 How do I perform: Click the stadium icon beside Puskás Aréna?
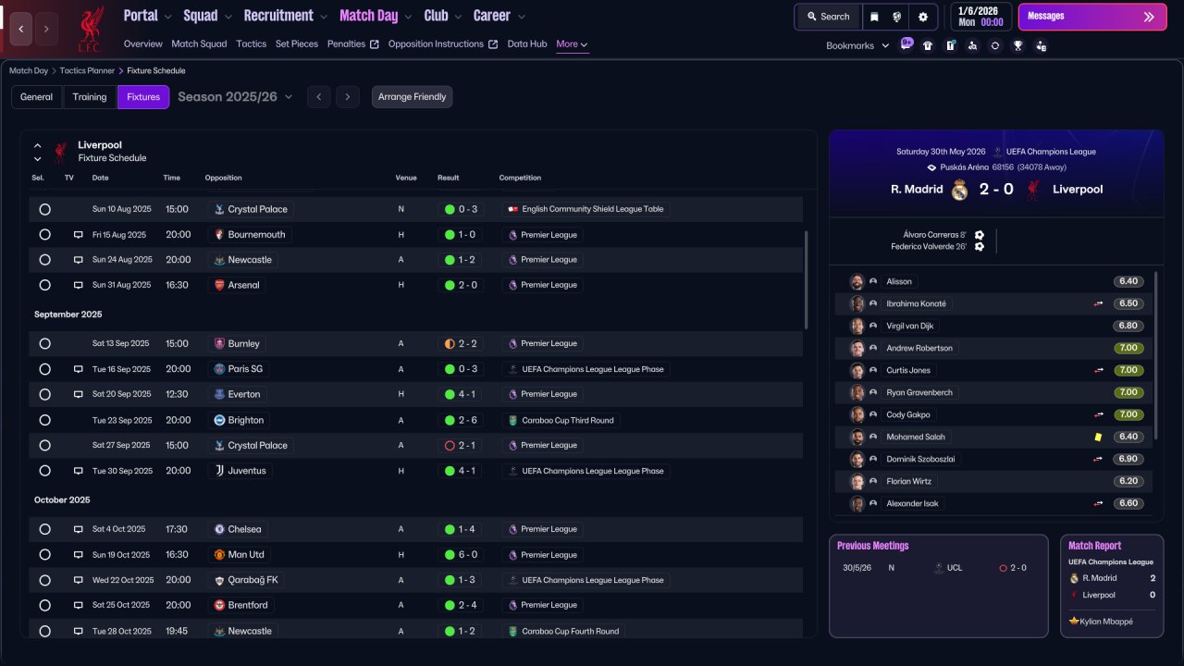(932, 167)
